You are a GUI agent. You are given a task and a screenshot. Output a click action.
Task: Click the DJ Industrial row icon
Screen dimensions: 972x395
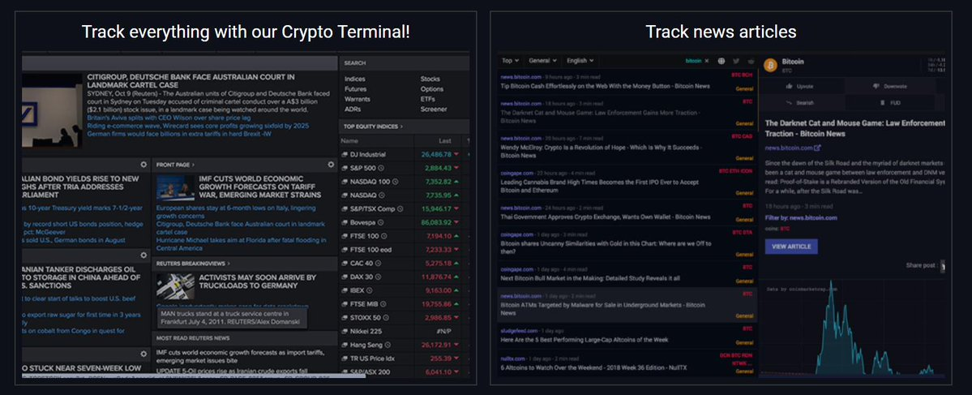coord(345,154)
